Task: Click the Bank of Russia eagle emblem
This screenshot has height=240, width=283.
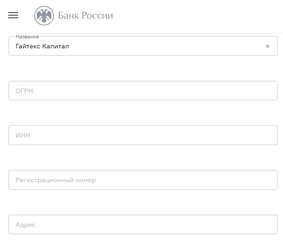Action: 44,16
